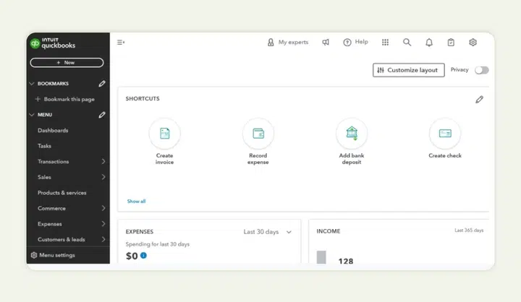Screen dimensions: 521x302
Task: Expand Sales submenu arrow
Action: coord(103,177)
